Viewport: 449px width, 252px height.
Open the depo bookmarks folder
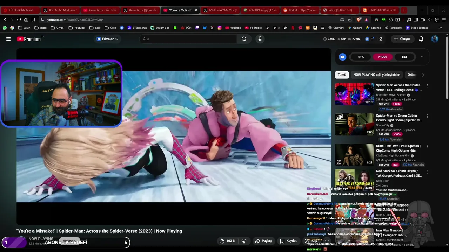pos(40,28)
